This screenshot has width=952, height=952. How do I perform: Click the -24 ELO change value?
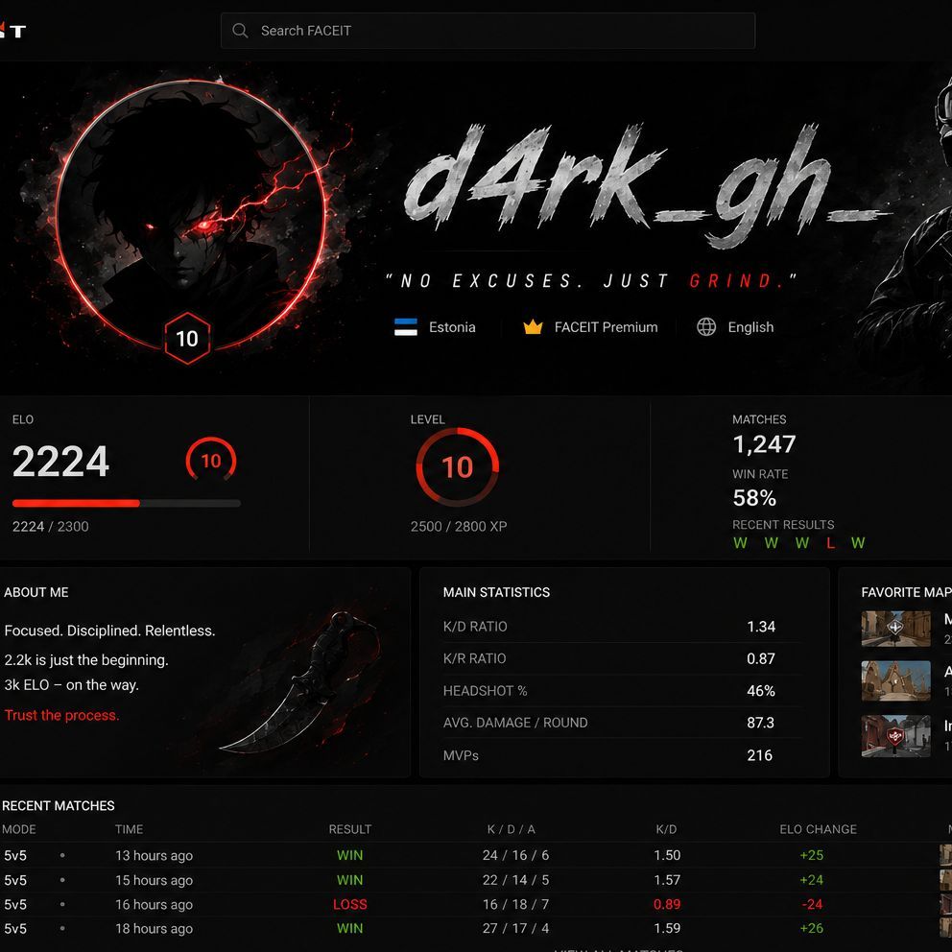(x=812, y=904)
